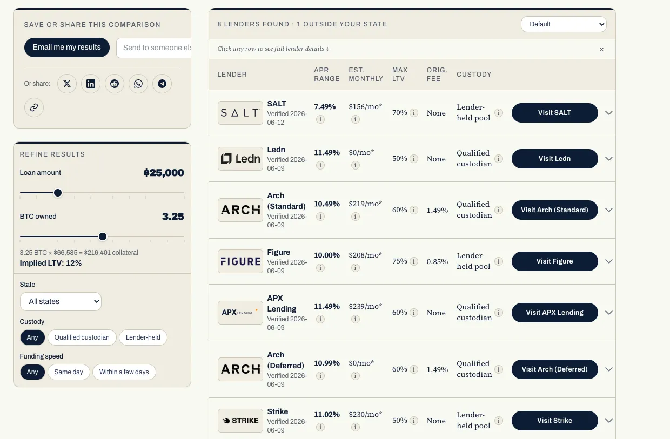This screenshot has width=670, height=439.
Task: Open info icon under Arch Standard 10.49% APR
Action: pyautogui.click(x=320, y=217)
